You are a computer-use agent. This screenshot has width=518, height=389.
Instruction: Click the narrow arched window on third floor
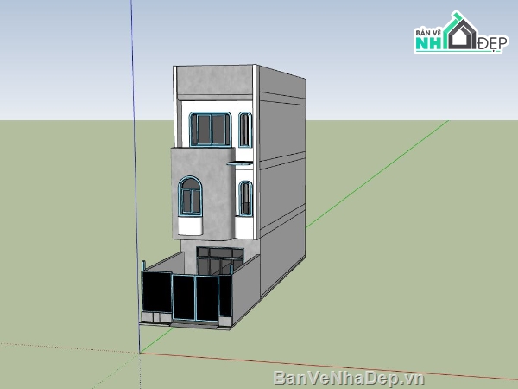pyautogui.click(x=244, y=130)
